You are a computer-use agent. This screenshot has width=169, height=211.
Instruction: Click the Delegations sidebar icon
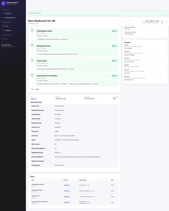pyautogui.click(x=3, y=30)
